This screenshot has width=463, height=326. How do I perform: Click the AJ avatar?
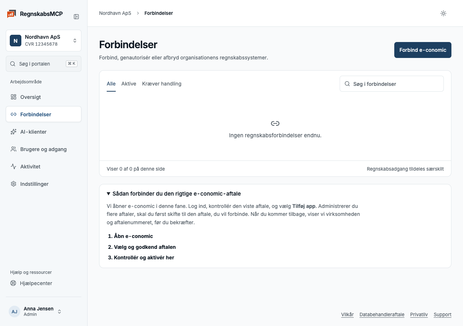click(x=14, y=312)
